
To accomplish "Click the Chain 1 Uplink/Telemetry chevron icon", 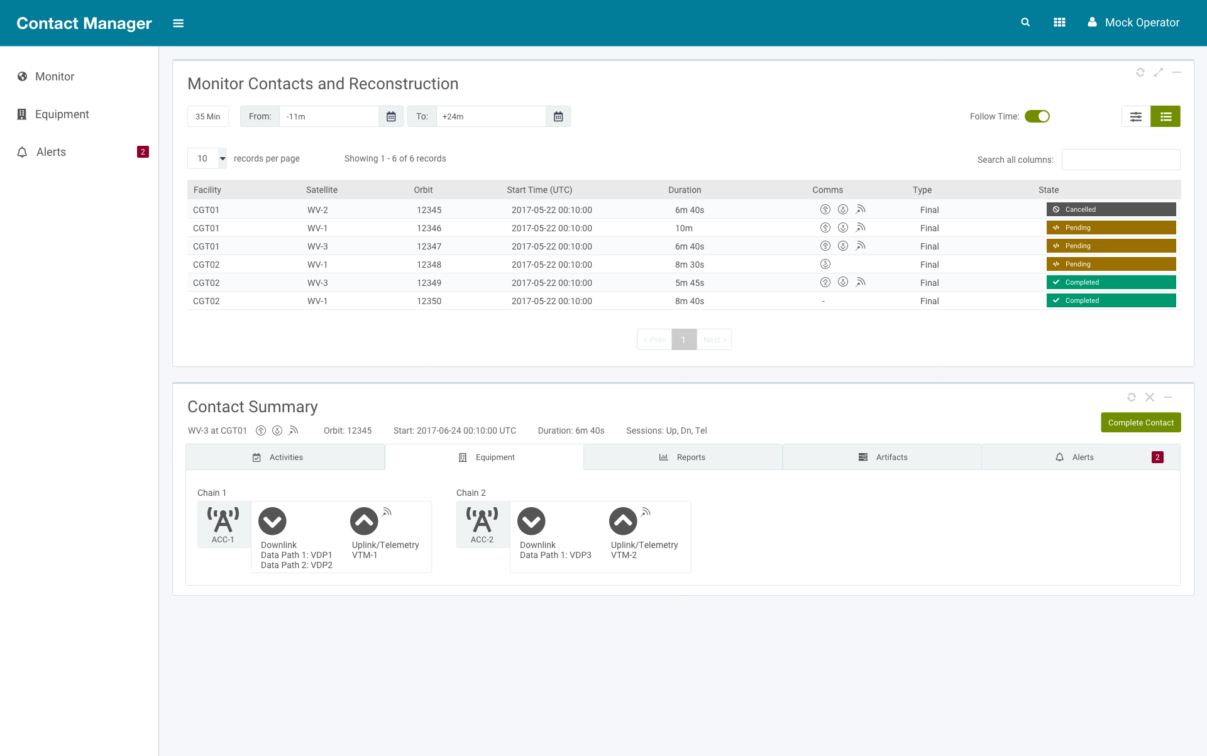I will 364,521.
